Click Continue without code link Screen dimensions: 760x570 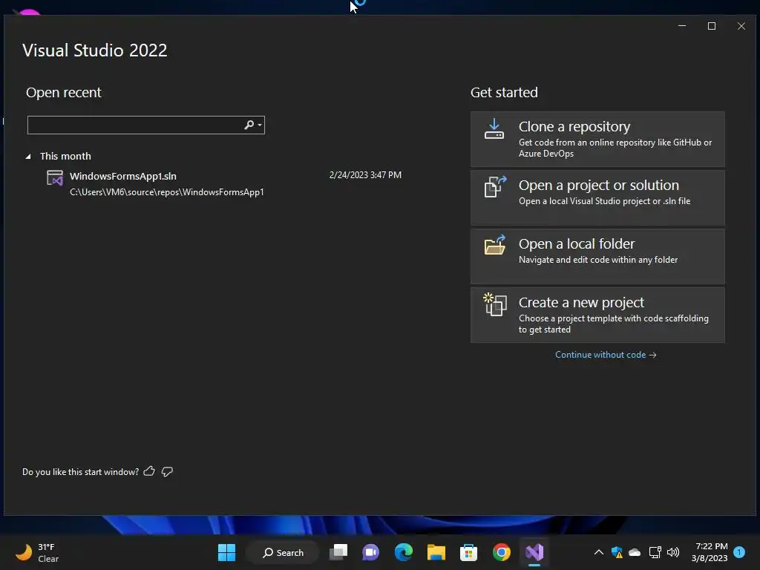pos(606,355)
